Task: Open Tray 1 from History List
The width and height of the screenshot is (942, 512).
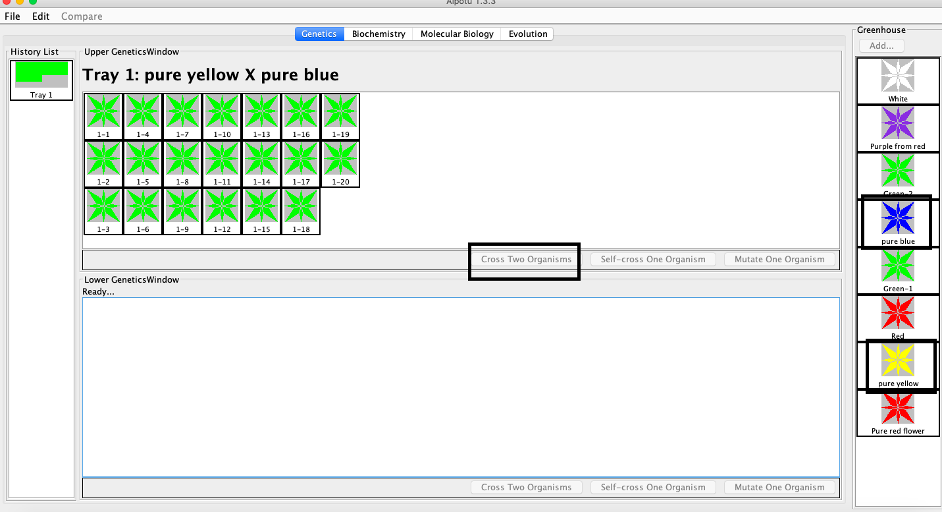Action: coord(41,79)
